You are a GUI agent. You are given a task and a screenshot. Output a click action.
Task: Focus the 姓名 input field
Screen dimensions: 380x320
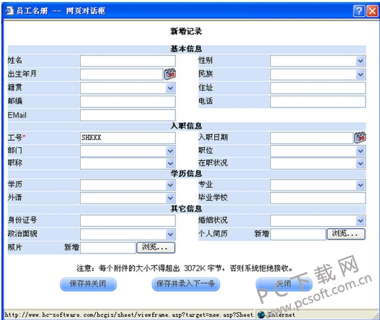coord(128,61)
